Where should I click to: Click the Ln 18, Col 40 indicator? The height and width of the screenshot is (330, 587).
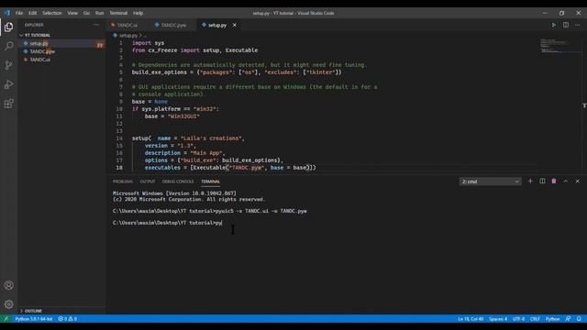coord(471,319)
